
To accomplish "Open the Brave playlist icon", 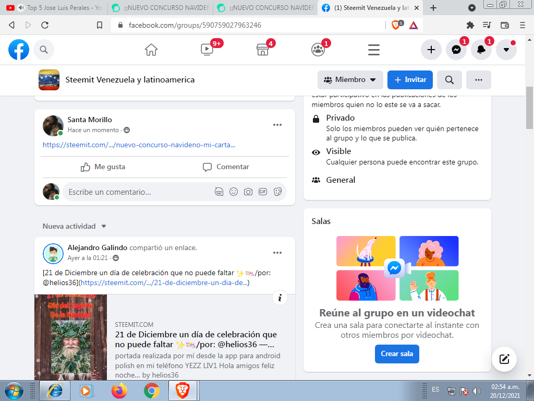I will [x=487, y=25].
